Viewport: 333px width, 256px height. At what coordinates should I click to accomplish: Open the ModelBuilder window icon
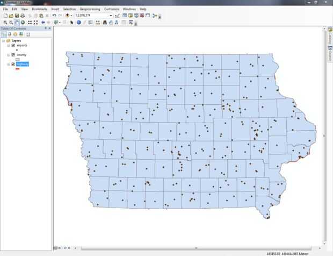pos(155,16)
